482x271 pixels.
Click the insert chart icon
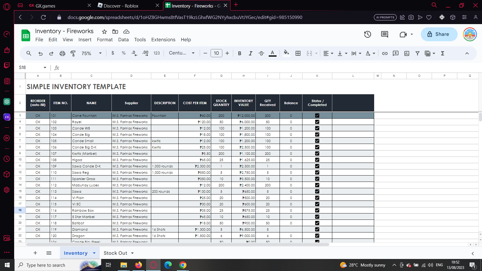tap(407, 53)
